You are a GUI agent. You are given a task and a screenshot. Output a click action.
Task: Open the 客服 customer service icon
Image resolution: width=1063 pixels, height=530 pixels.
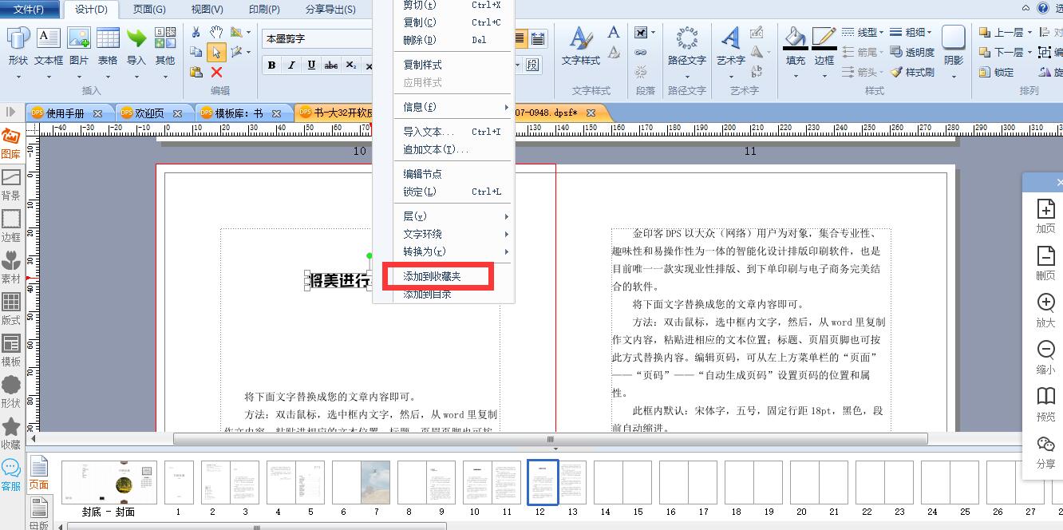click(x=10, y=474)
